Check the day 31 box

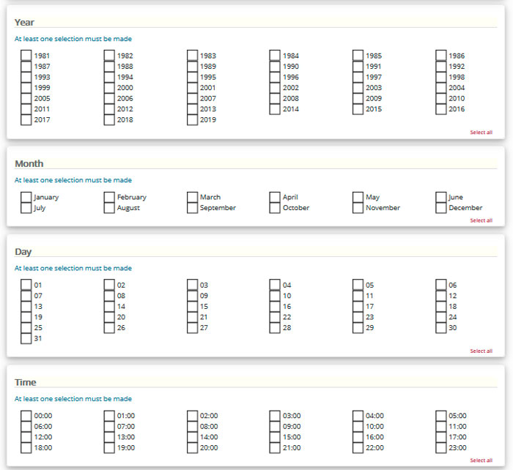(26, 338)
